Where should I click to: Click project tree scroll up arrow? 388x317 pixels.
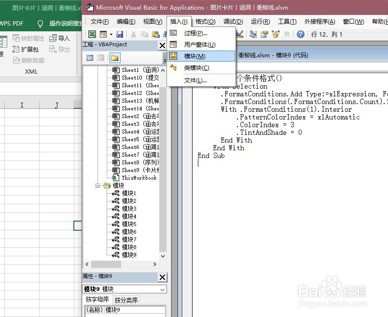pyautogui.click(x=163, y=70)
